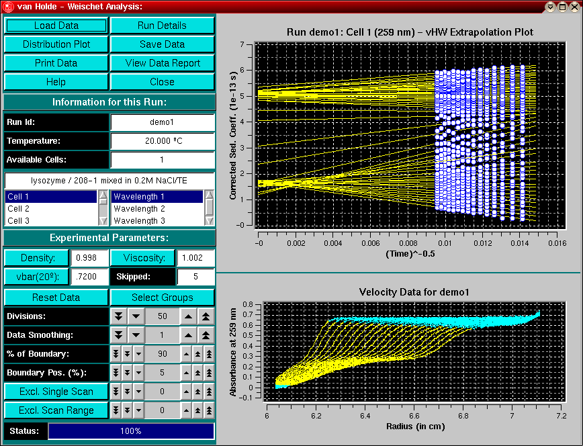Click the Density button
Image resolution: width=583 pixels, height=446 pixels.
[x=36, y=258]
